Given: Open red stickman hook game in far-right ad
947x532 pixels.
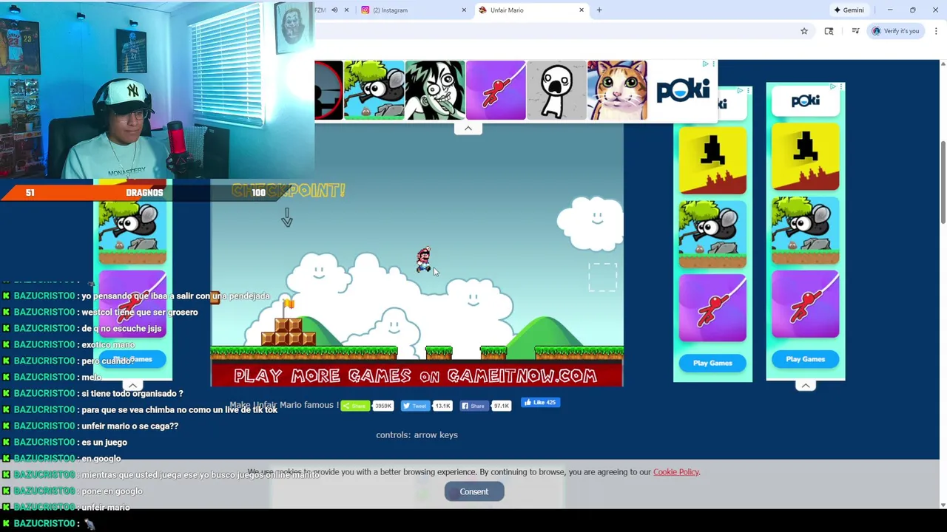Looking at the screenshot, I should [805, 304].
